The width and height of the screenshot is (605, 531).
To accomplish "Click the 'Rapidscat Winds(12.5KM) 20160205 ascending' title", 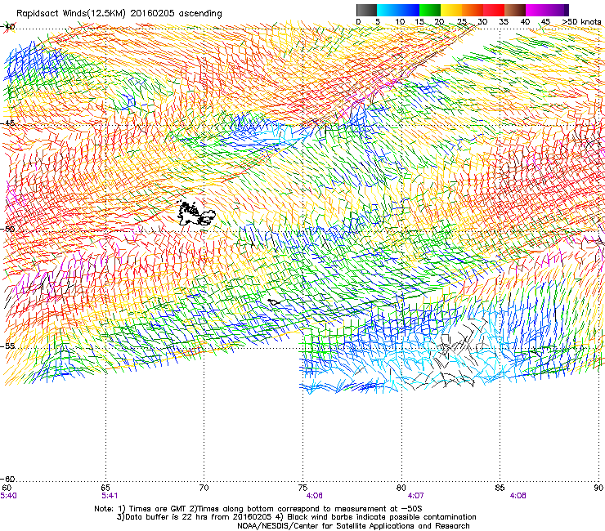I will [x=119, y=14].
